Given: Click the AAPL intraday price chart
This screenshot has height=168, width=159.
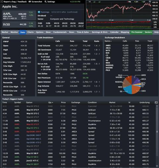Looking at the screenshot, I should (119, 11).
